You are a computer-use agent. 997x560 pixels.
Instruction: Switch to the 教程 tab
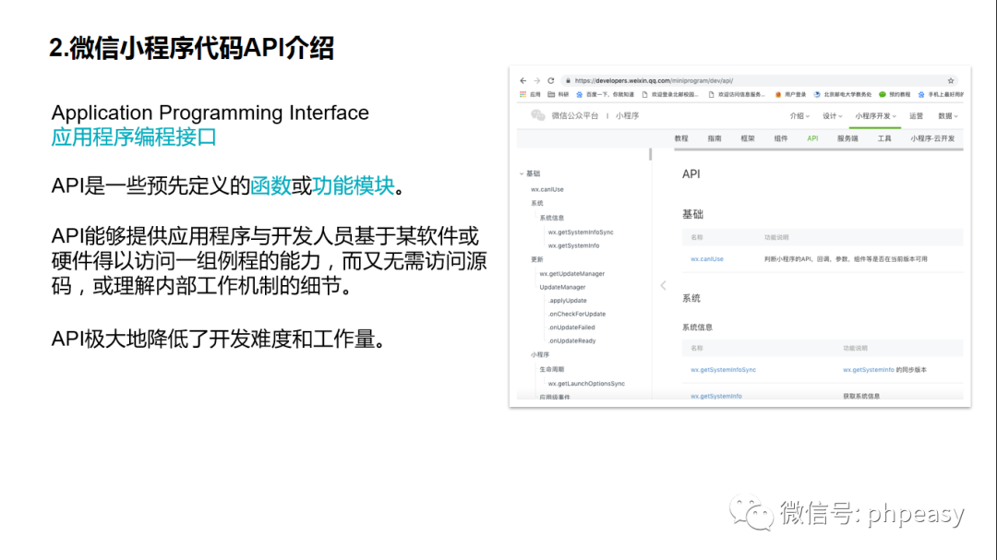point(681,138)
